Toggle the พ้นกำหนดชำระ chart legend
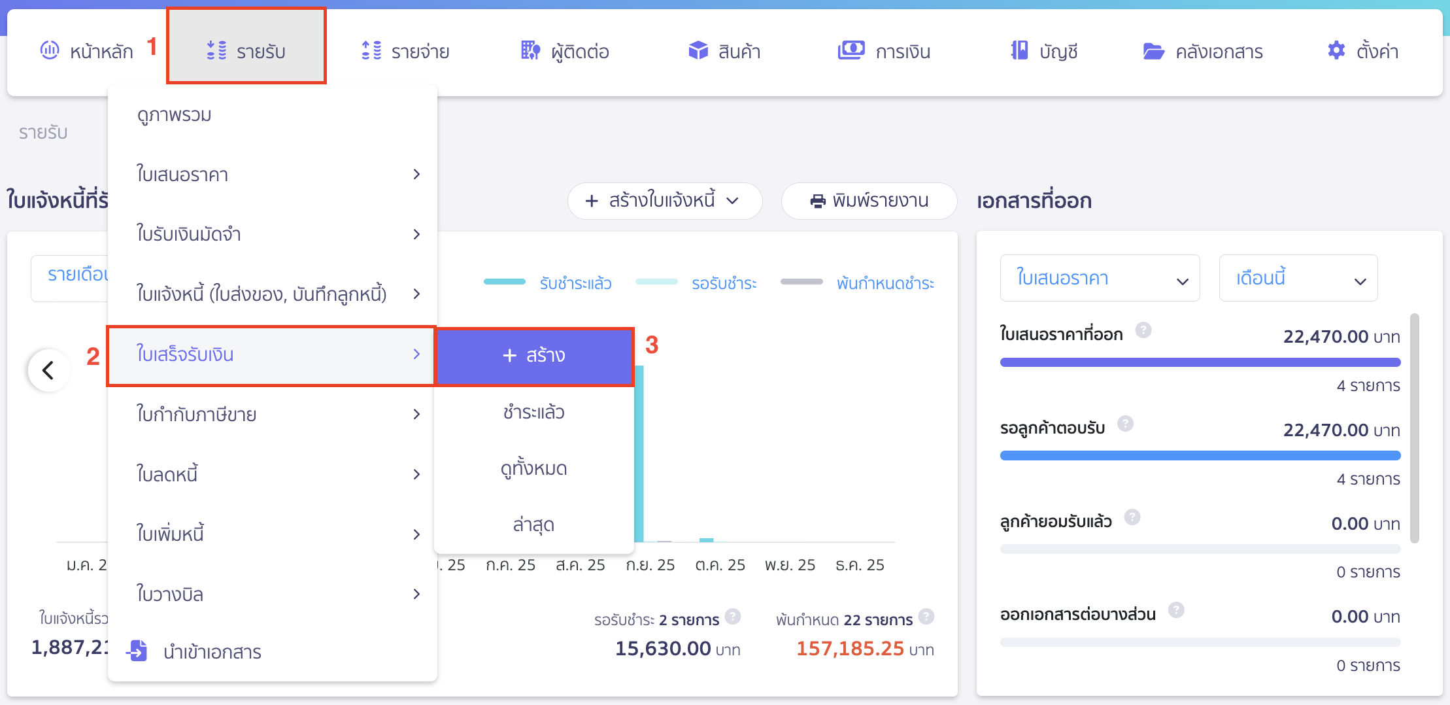The image size is (1450, 705). point(885,283)
